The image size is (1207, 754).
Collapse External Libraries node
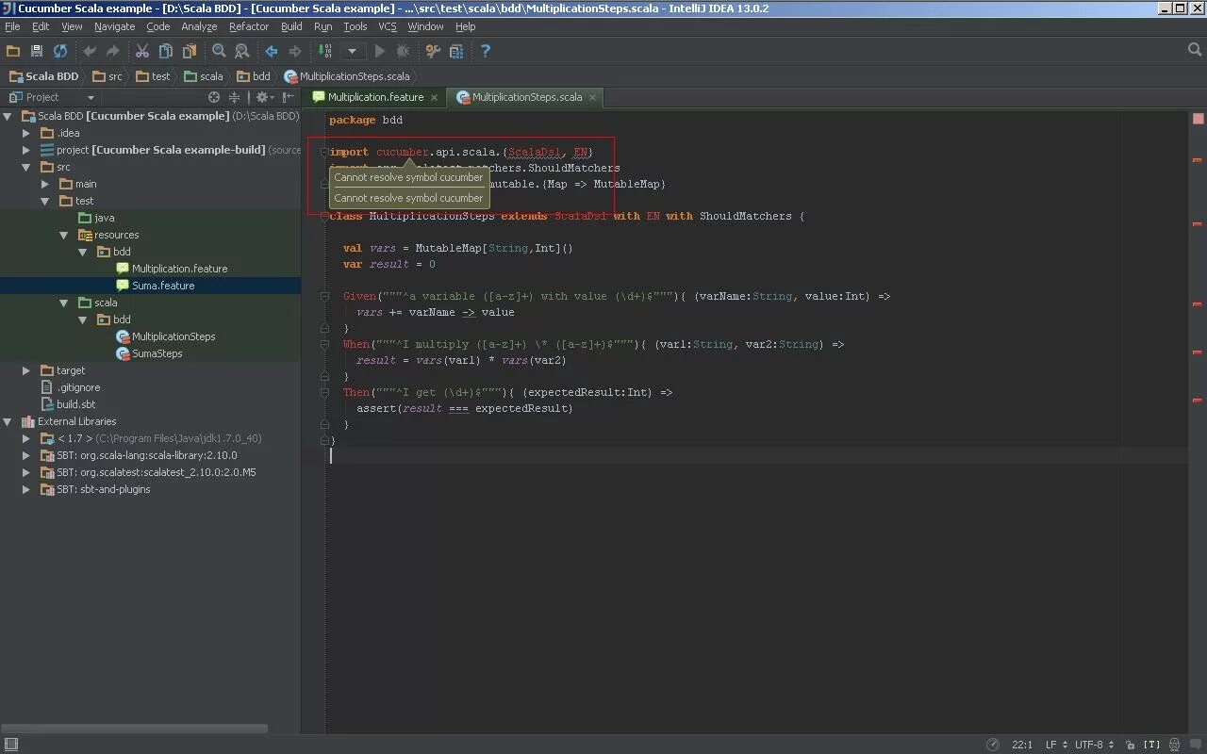[8, 421]
